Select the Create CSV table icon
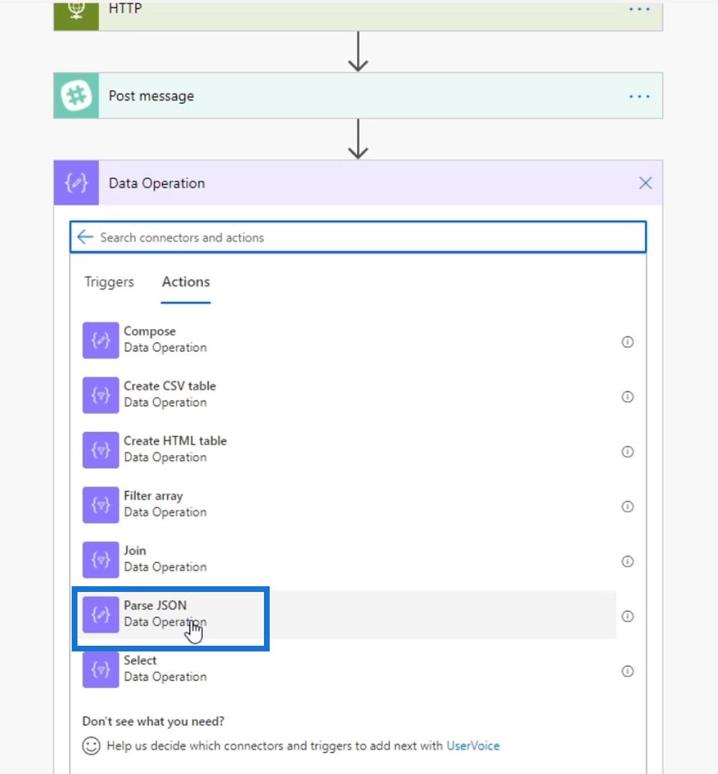The height and width of the screenshot is (774, 718). click(101, 395)
